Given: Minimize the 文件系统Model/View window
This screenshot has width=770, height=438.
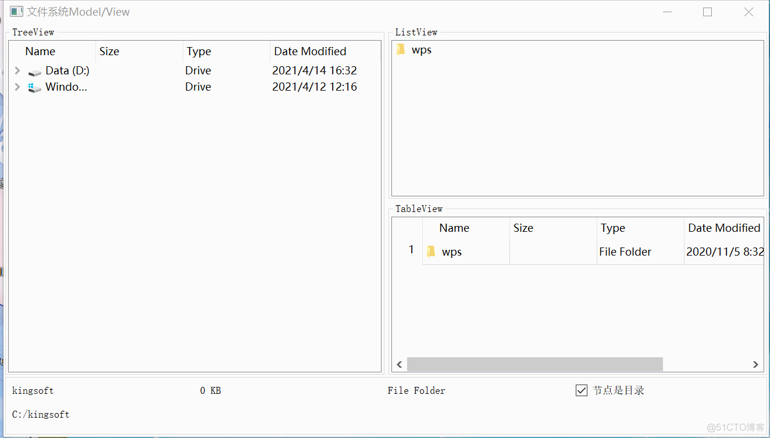Looking at the screenshot, I should coord(668,12).
